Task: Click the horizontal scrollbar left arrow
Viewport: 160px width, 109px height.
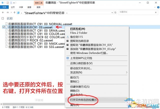Action: [x=1, y=104]
